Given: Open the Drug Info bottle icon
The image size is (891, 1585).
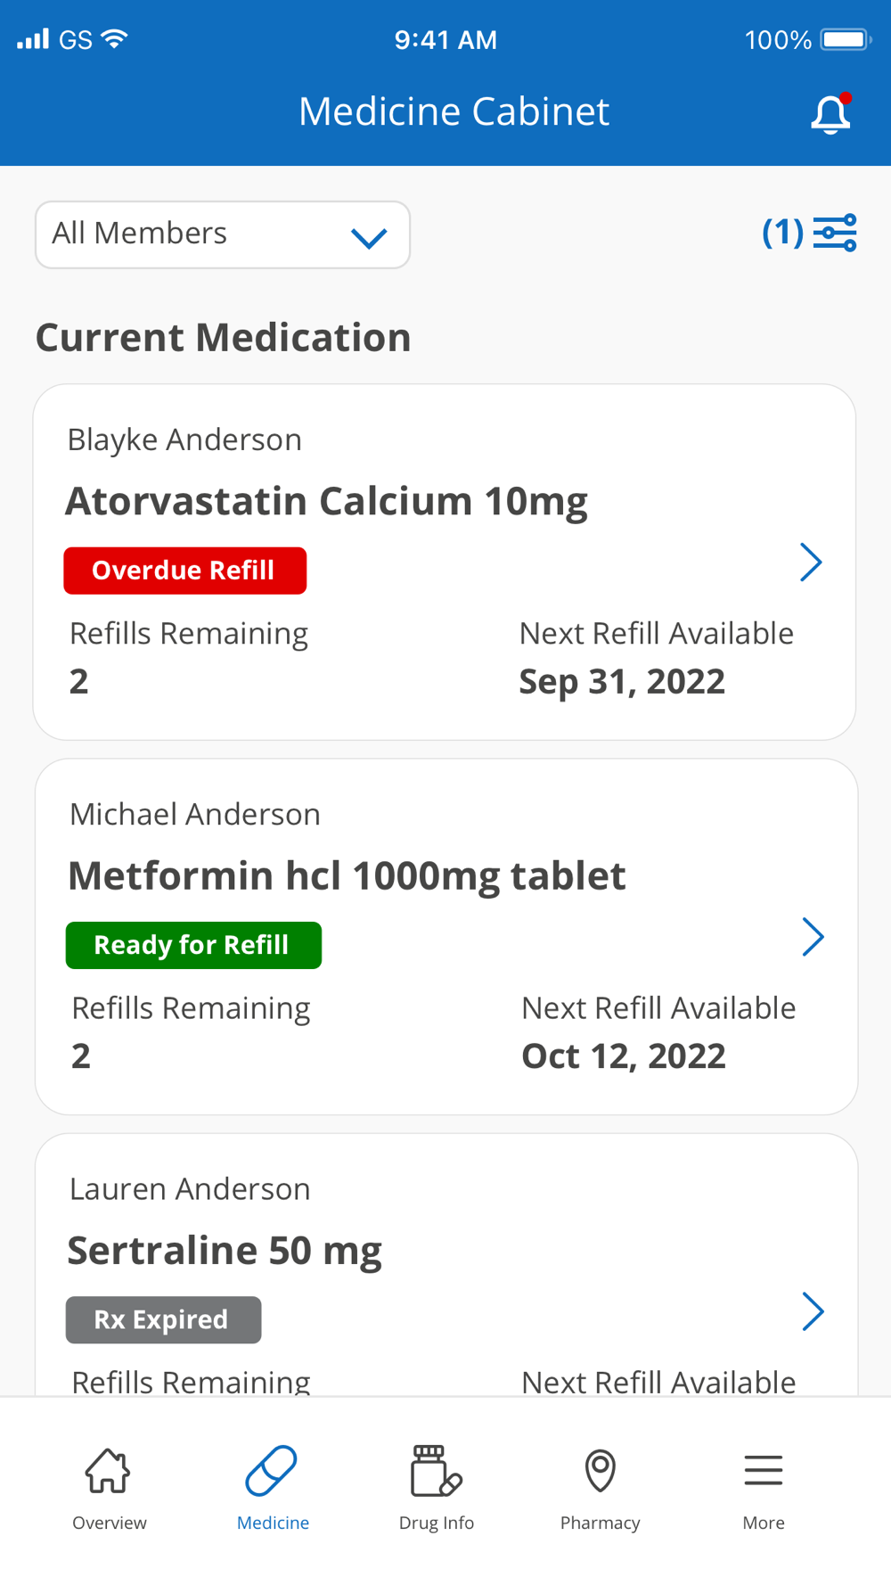Looking at the screenshot, I should coord(436,1470).
